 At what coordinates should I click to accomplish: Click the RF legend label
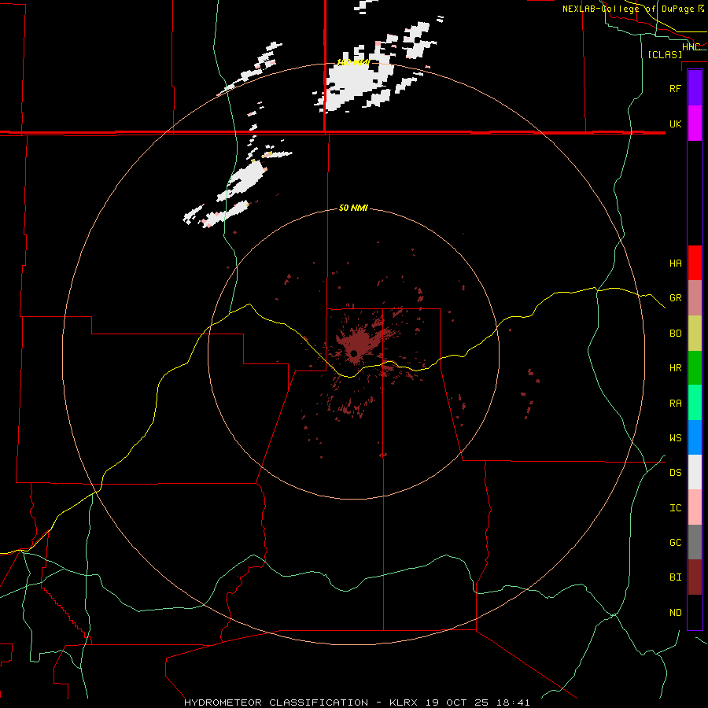pyautogui.click(x=675, y=88)
